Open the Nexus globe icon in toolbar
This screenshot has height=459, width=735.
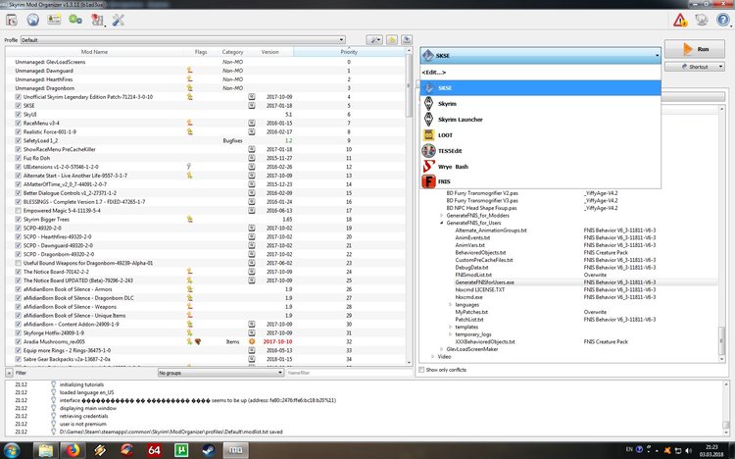[x=32, y=20]
